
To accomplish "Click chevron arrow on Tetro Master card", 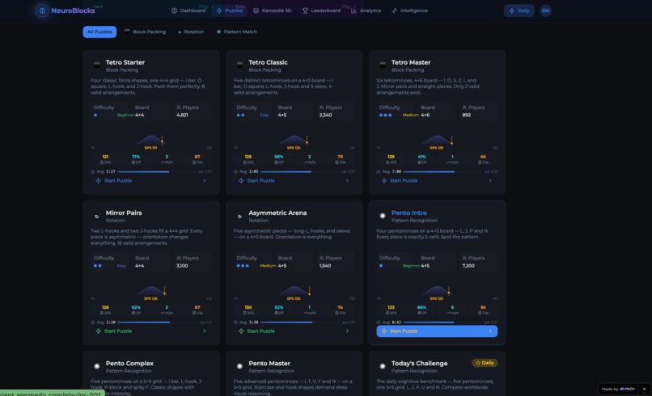I will tap(490, 181).
